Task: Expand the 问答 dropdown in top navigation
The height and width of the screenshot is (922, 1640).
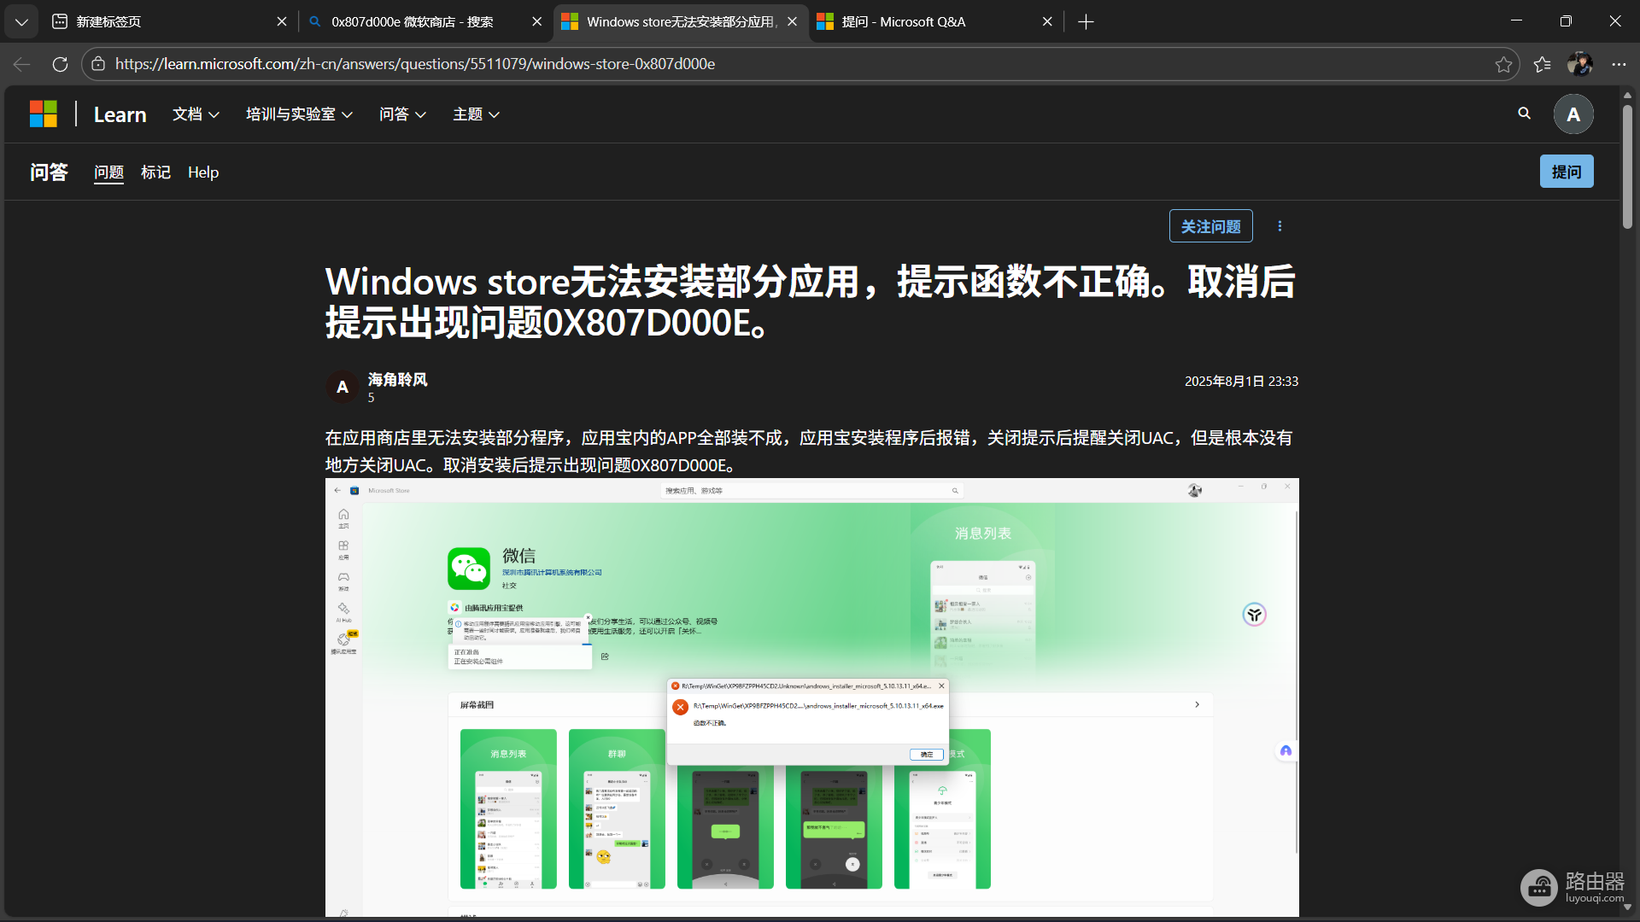Action: (402, 114)
